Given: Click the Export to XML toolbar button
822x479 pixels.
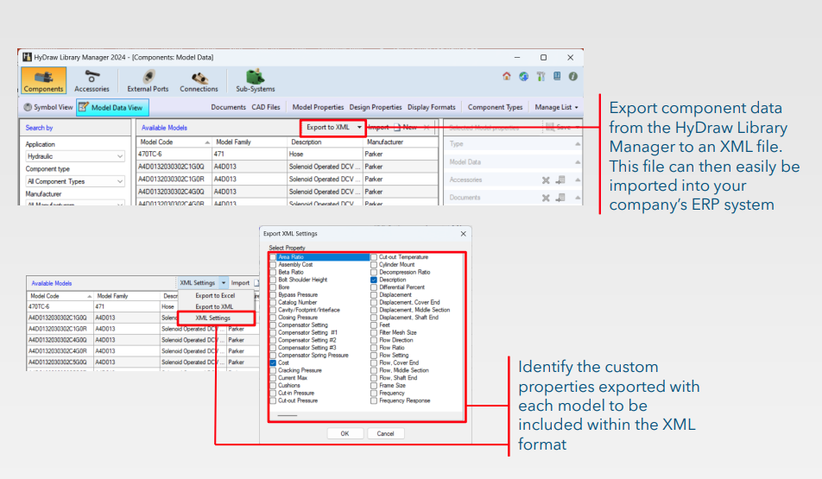Looking at the screenshot, I should [328, 128].
